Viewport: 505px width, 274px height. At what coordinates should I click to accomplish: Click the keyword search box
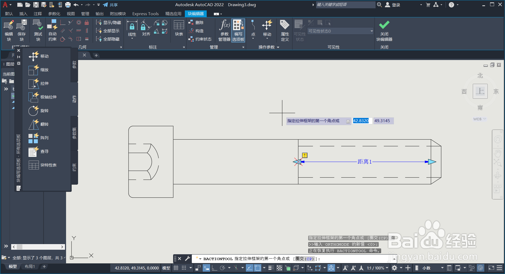click(345, 5)
